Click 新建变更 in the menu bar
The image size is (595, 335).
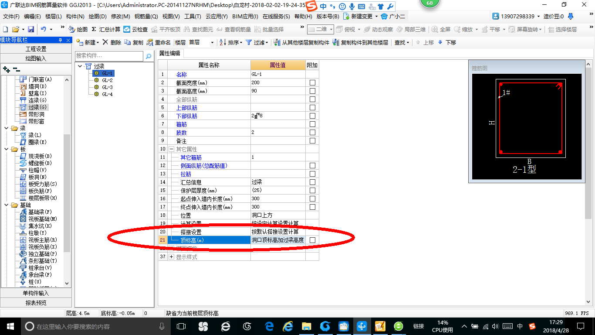360,17
